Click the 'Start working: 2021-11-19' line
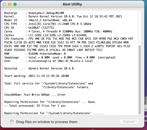 [37, 76]
